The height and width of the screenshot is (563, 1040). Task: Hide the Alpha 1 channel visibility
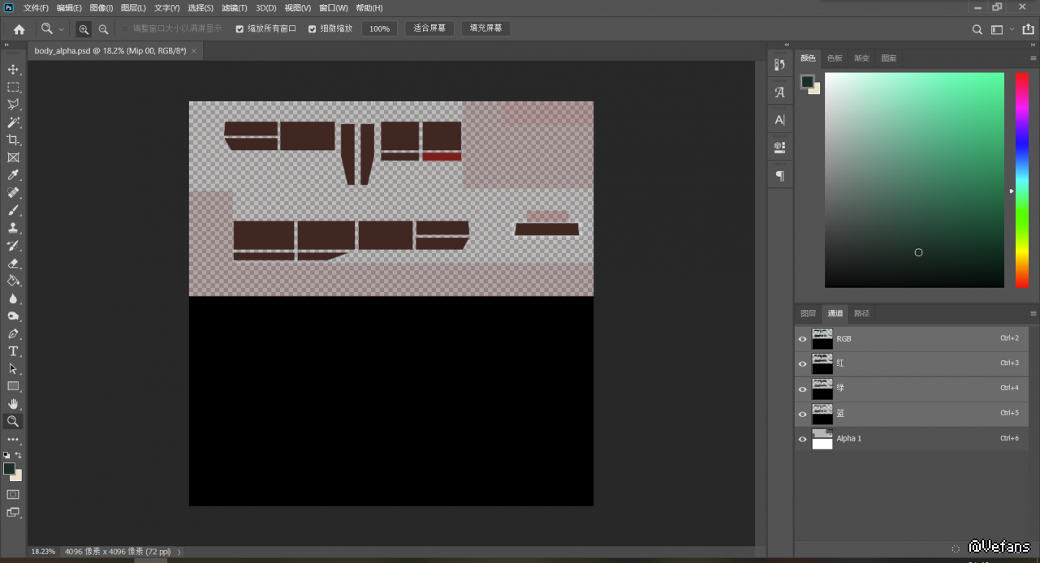[x=802, y=439]
